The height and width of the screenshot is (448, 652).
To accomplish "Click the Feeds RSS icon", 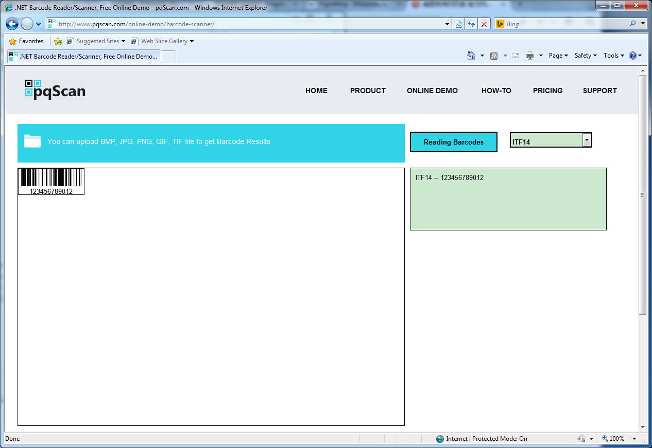I will click(494, 56).
